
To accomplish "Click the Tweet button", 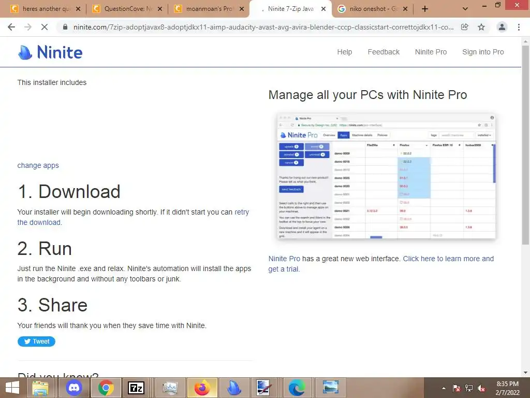I will click(36, 342).
